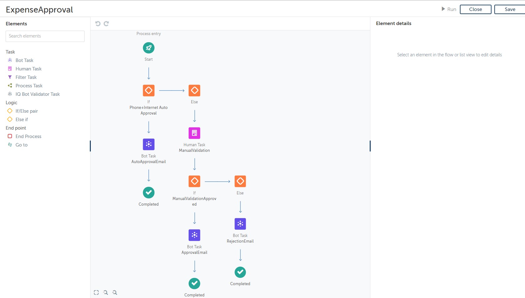Image resolution: width=525 pixels, height=298 pixels.
Task: Click the IQ Bot Validator Task icon
Action: [10, 94]
